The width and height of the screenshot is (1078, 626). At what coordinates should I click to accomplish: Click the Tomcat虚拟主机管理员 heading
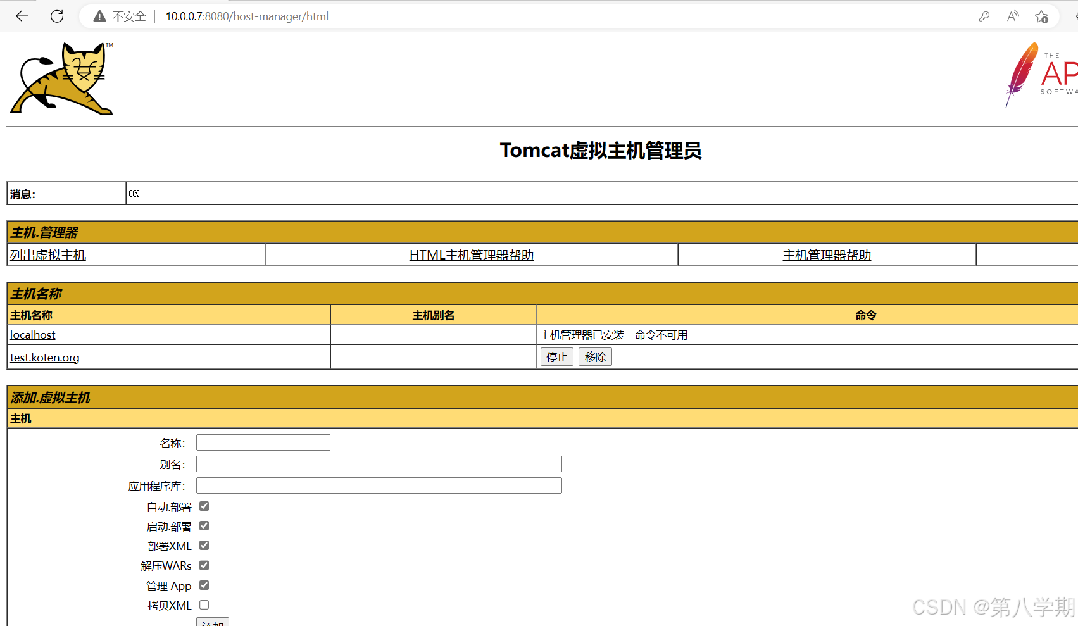tap(601, 151)
